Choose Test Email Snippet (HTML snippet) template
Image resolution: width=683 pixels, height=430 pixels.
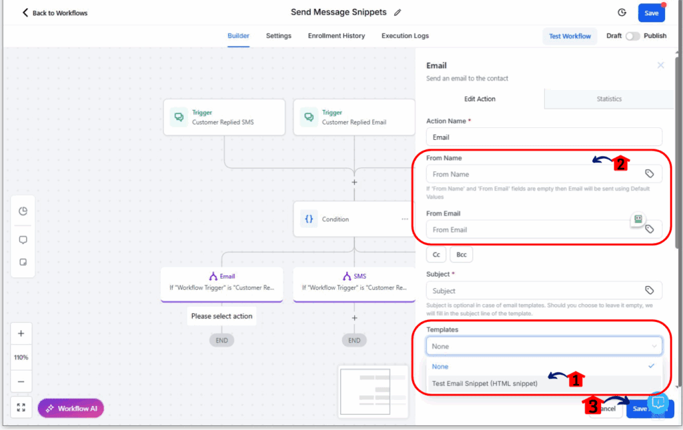point(544,383)
